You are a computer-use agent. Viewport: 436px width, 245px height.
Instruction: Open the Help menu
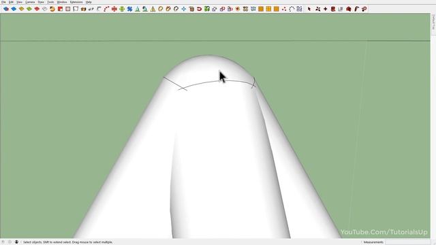coord(89,2)
